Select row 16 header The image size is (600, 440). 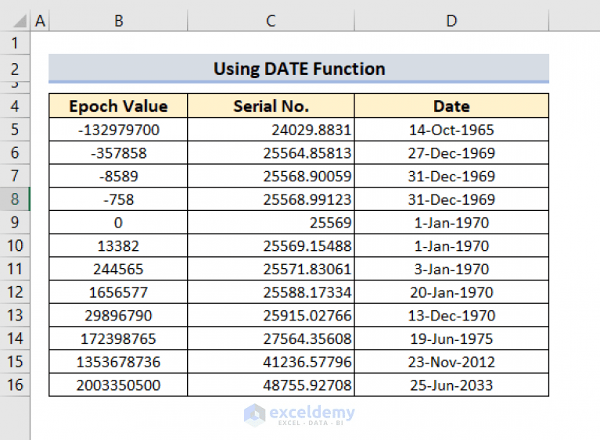15,385
